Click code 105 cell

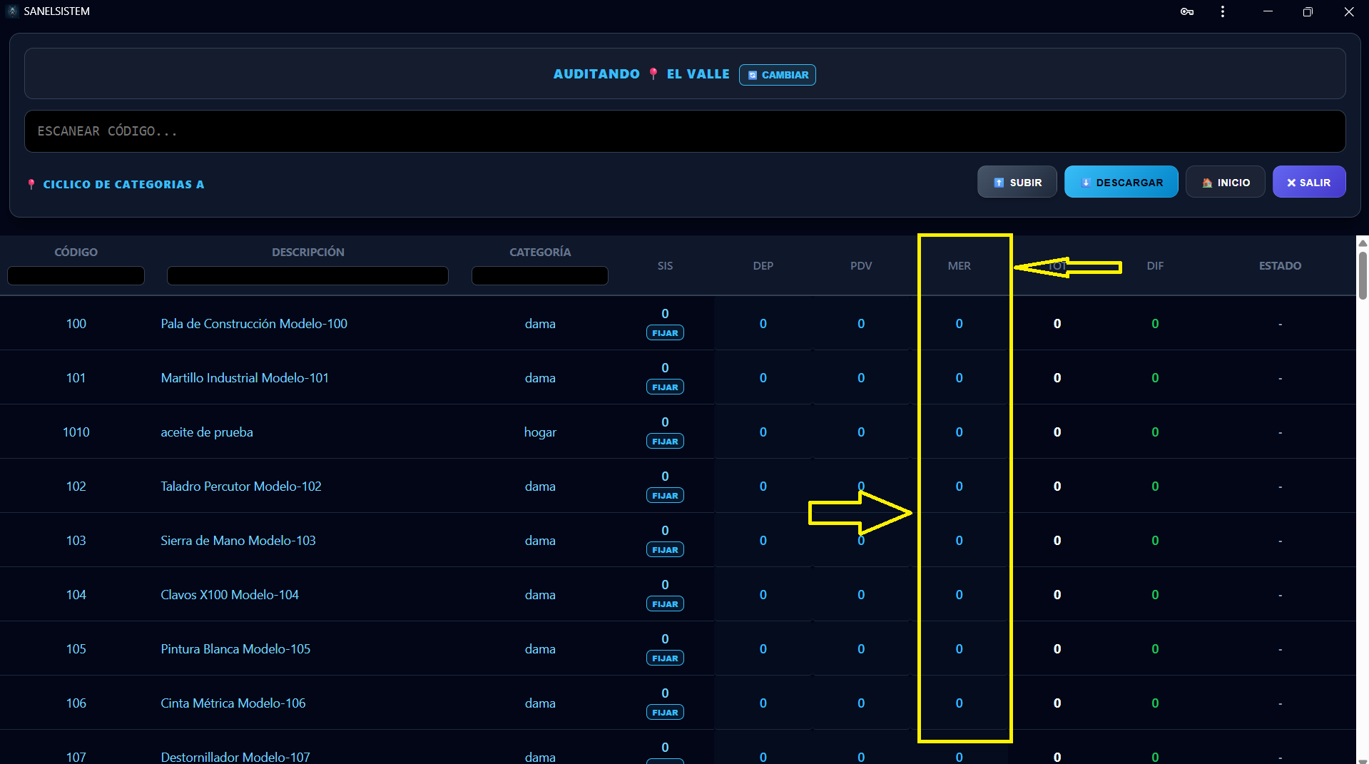point(76,649)
